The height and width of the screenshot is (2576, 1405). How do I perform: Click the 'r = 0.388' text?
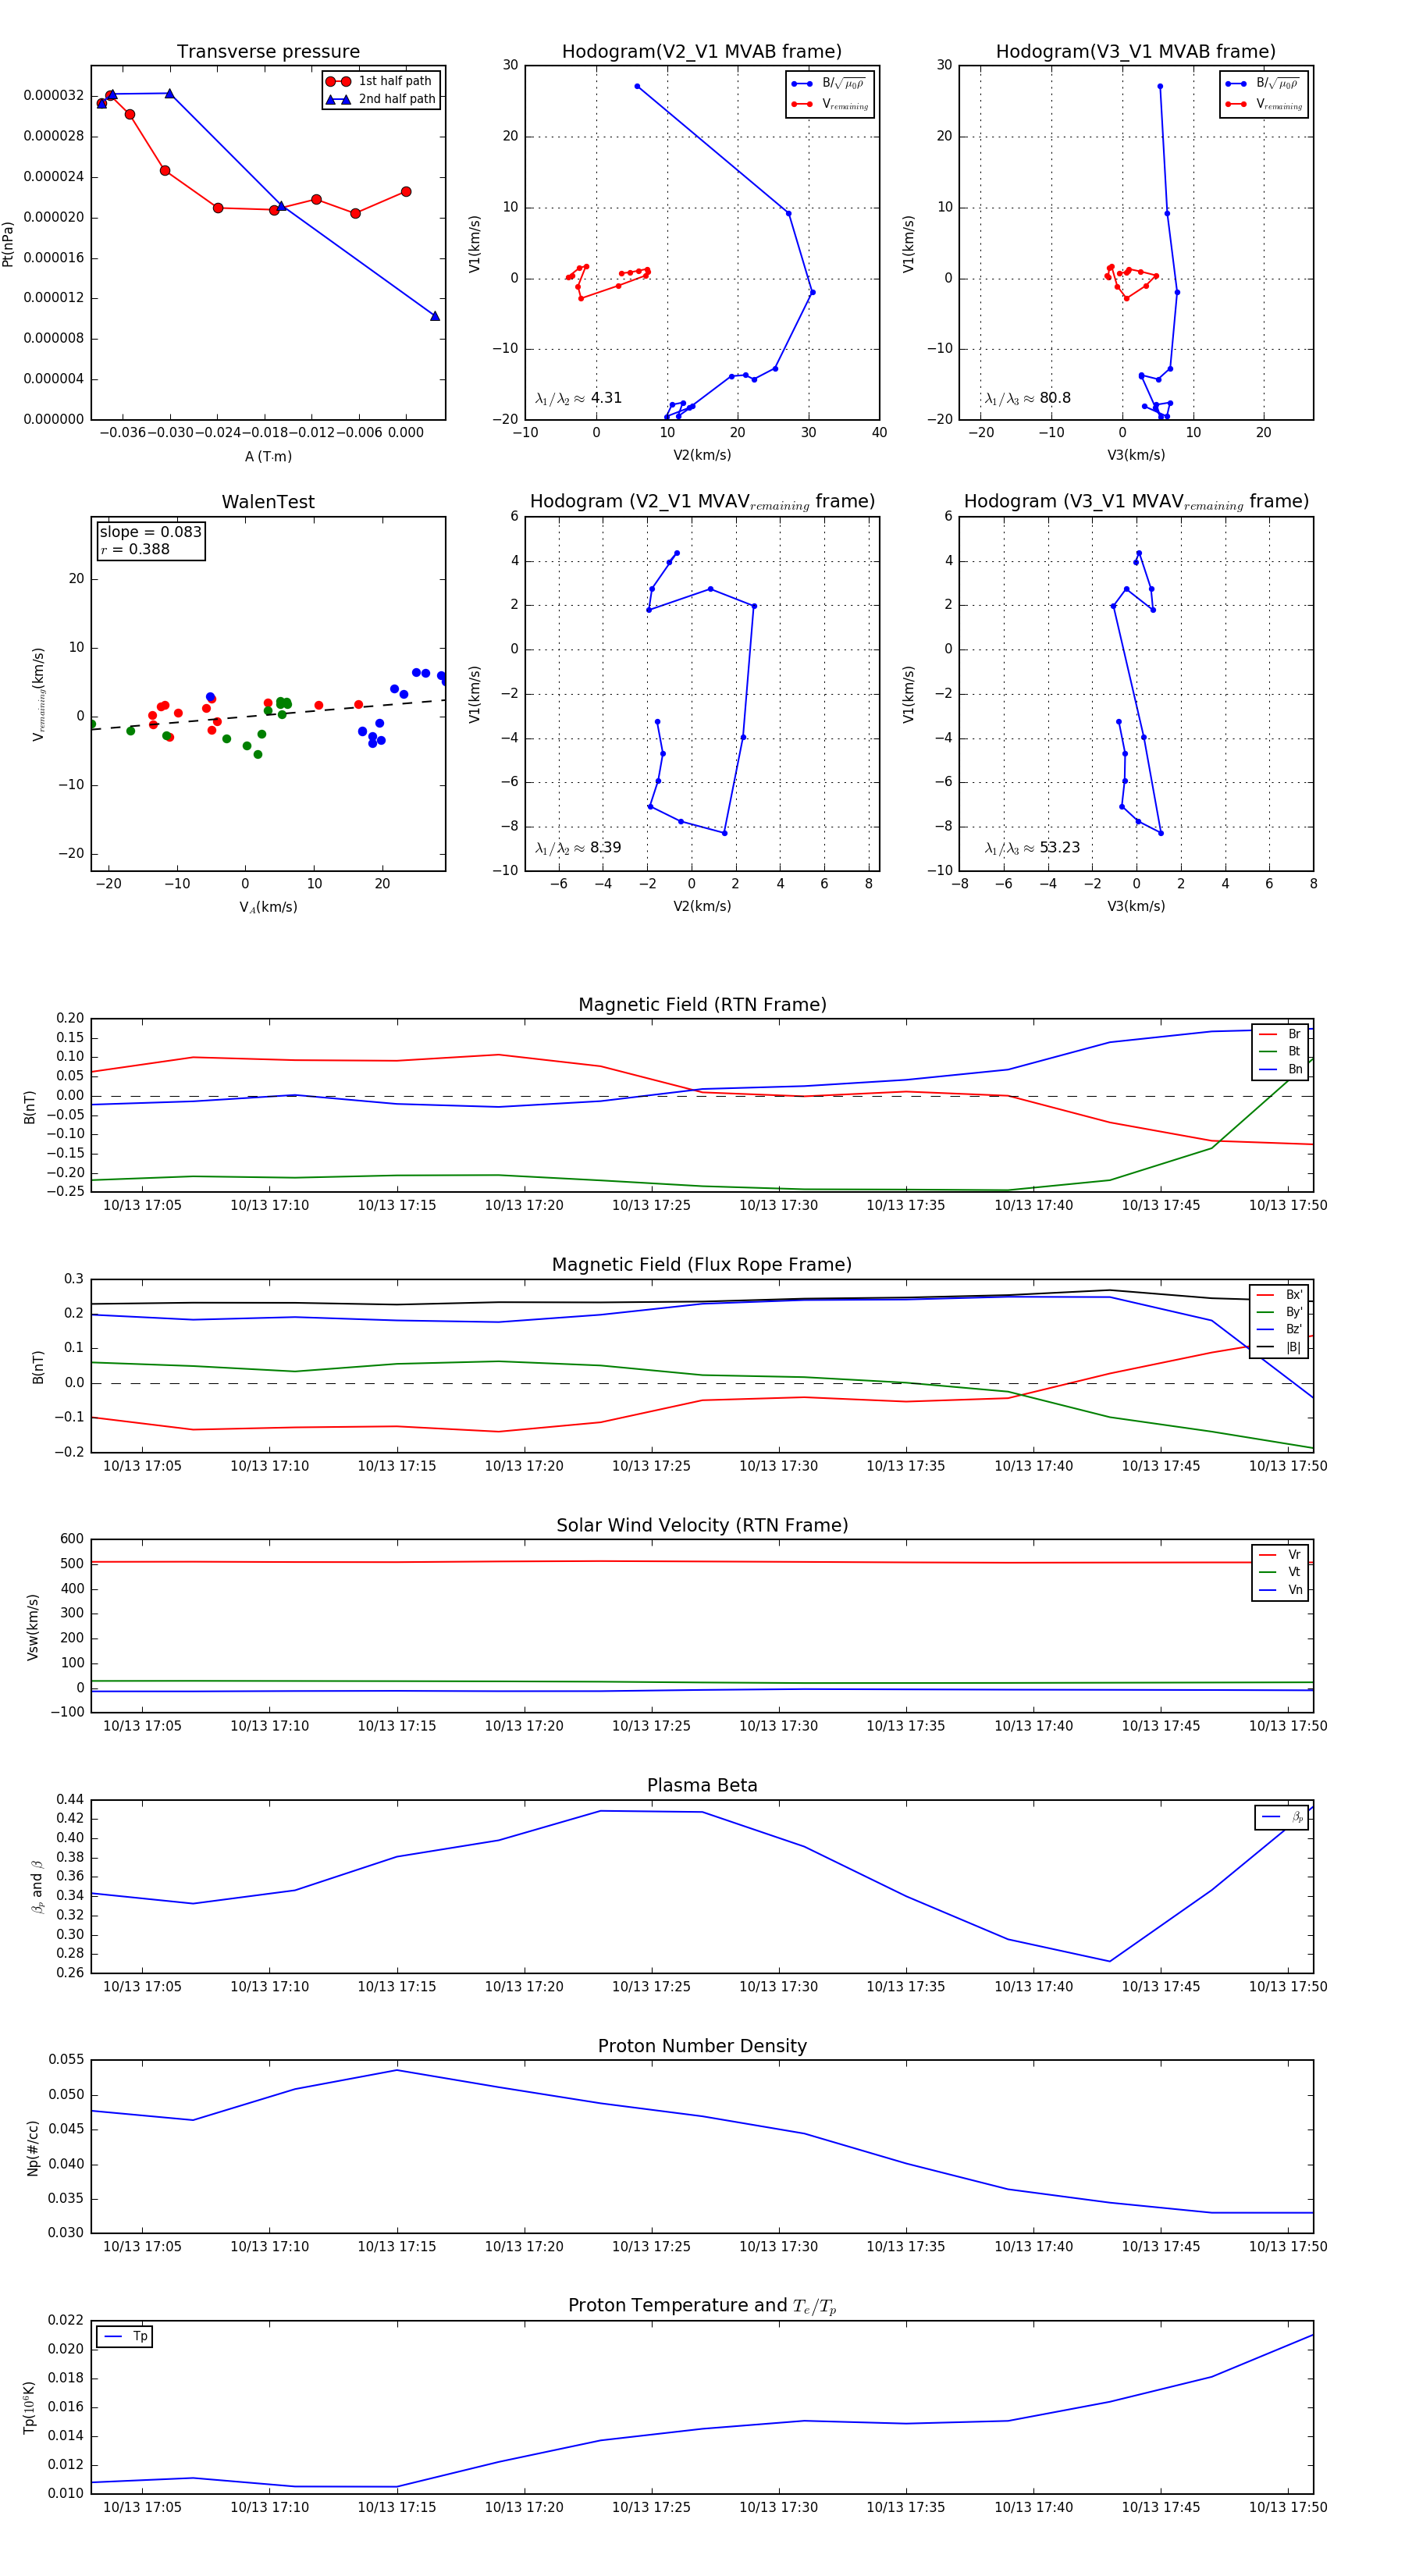point(135,549)
